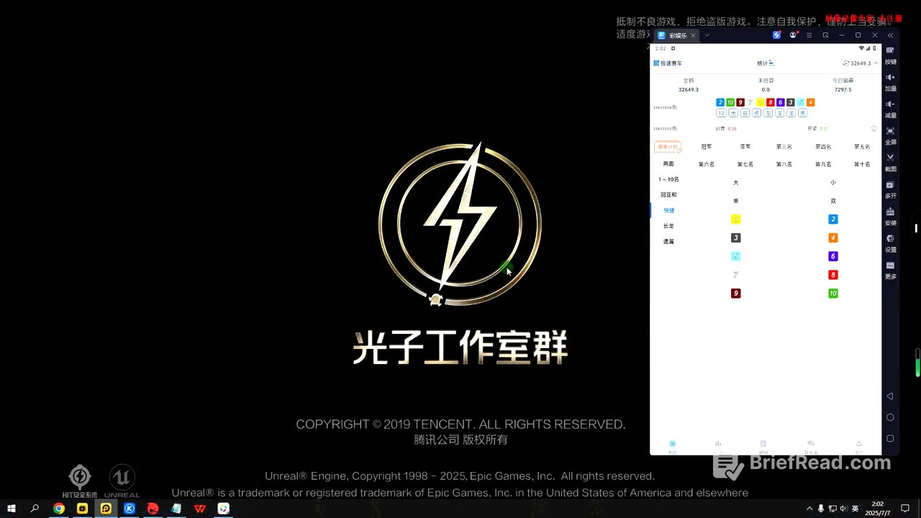Choose the 小 bet option
Screen dimensions: 921x518
[x=833, y=183]
